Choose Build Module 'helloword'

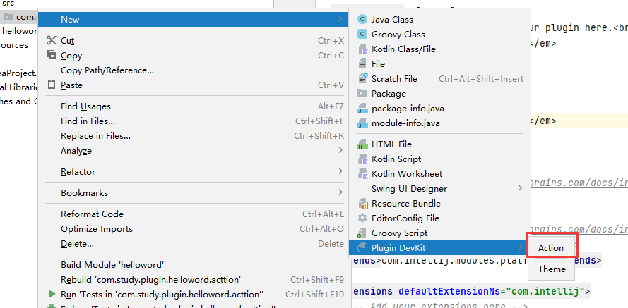click(x=194, y=264)
